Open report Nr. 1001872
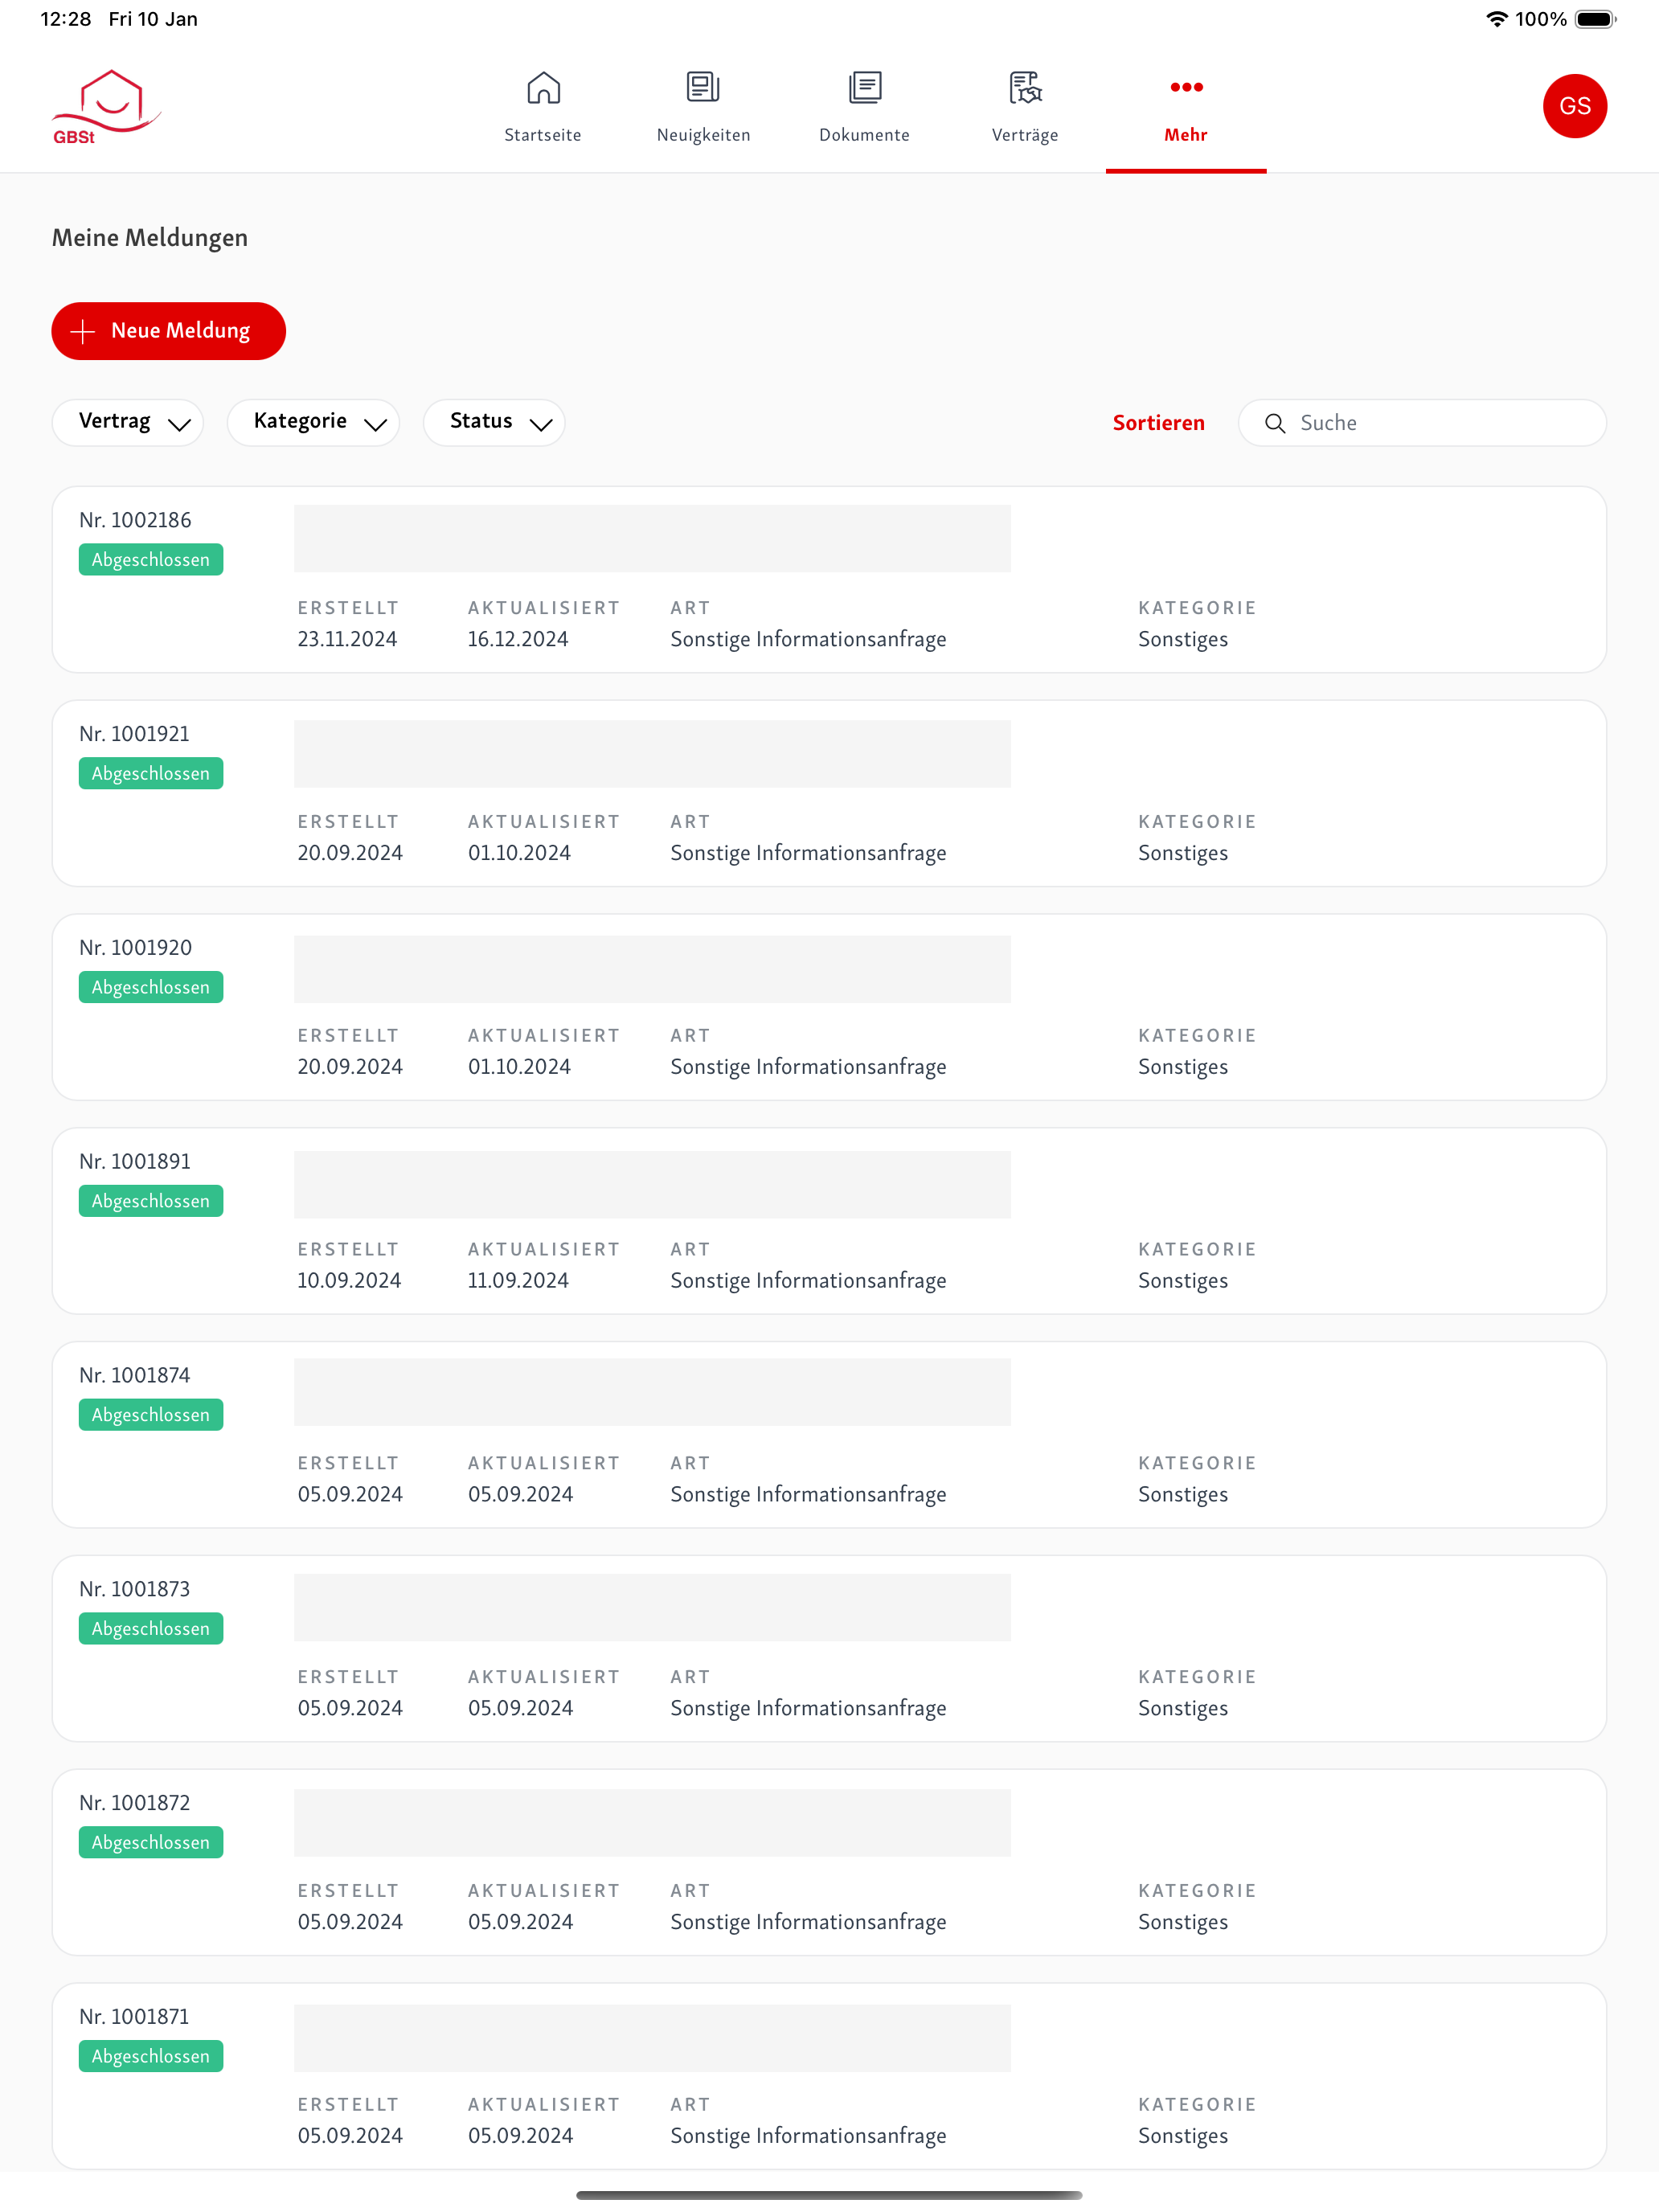 (x=829, y=1862)
